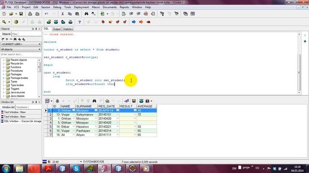The width and height of the screenshot is (309, 173).
Task: Expand the Functions folder
Action: click(3, 67)
